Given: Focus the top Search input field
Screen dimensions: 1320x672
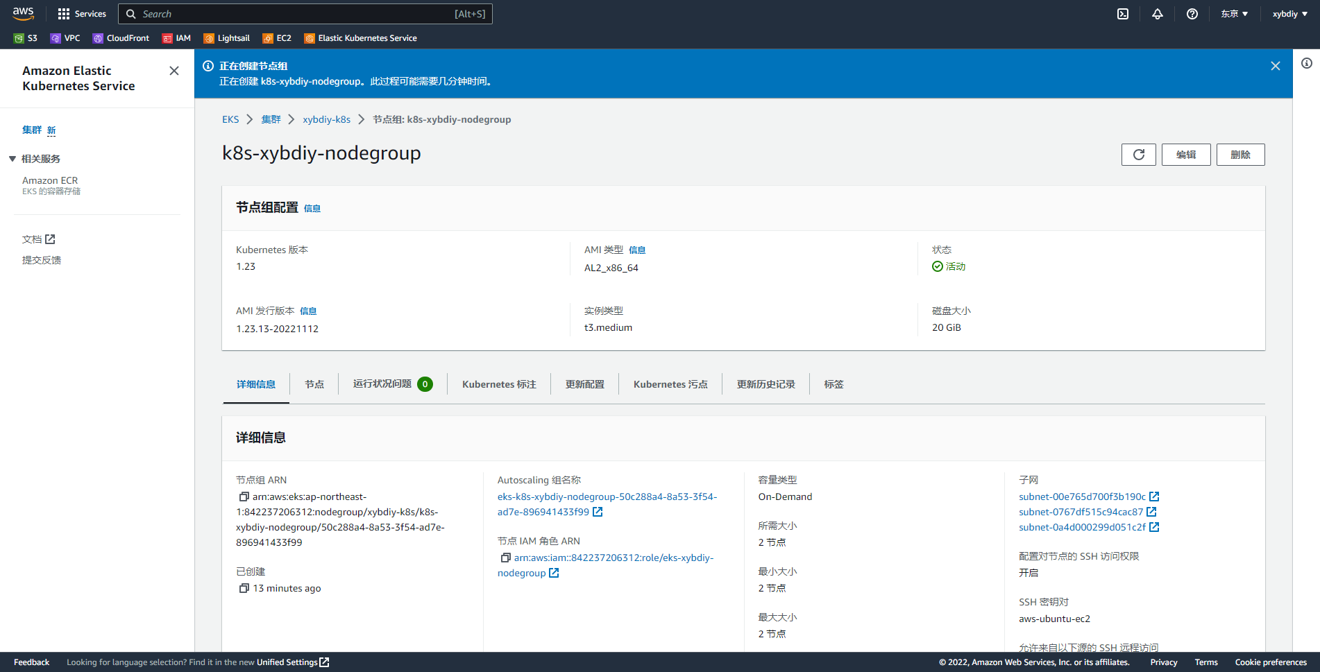Looking at the screenshot, I should [x=305, y=14].
